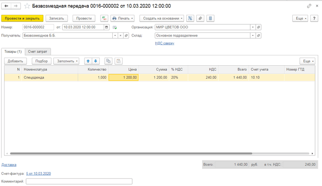The height and width of the screenshot is (186, 322).
Task: Click the Комментарий input field
Action: (79, 181)
